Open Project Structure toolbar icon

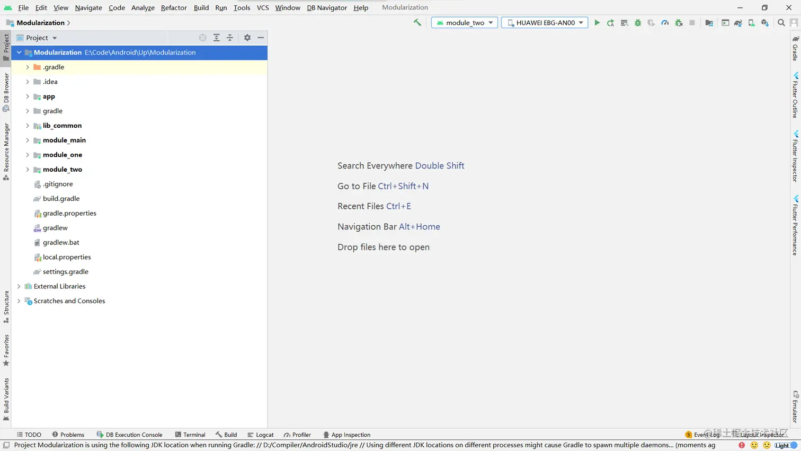pyautogui.click(x=709, y=23)
